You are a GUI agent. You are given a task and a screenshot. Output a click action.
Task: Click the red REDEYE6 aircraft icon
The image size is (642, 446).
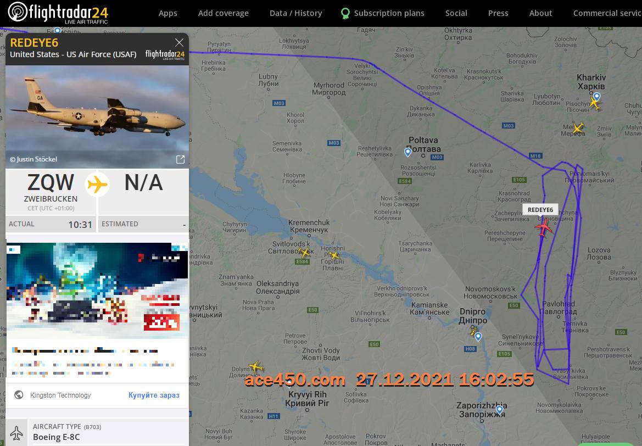coord(544,227)
